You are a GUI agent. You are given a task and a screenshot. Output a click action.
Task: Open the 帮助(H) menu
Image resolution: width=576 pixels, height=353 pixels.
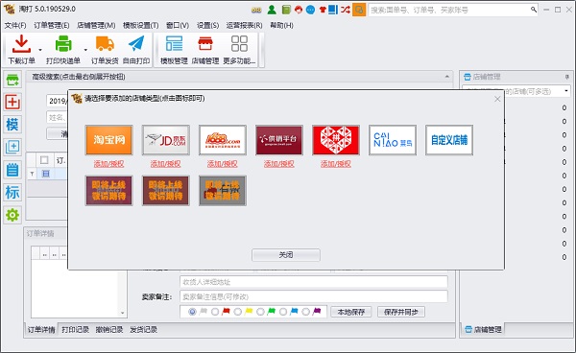coord(281,25)
